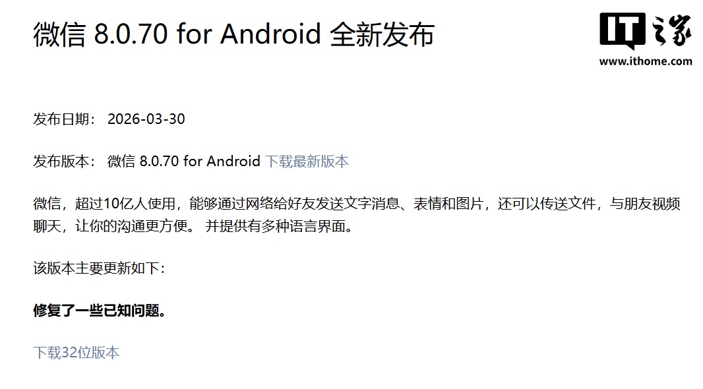
Task: Click 全新发布 in the headline
Action: (x=382, y=35)
